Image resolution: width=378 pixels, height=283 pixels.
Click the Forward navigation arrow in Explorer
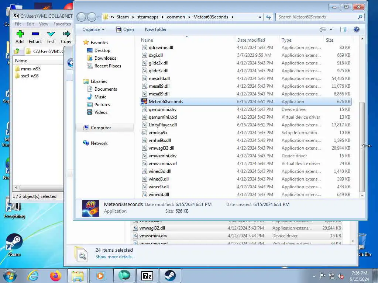[x=92, y=17]
